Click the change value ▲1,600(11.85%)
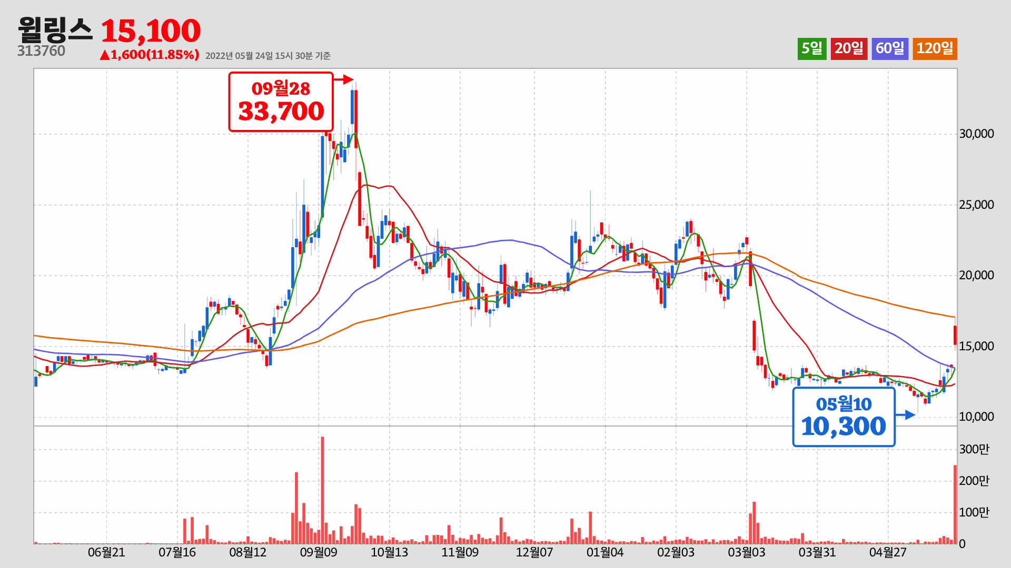 click(x=150, y=55)
